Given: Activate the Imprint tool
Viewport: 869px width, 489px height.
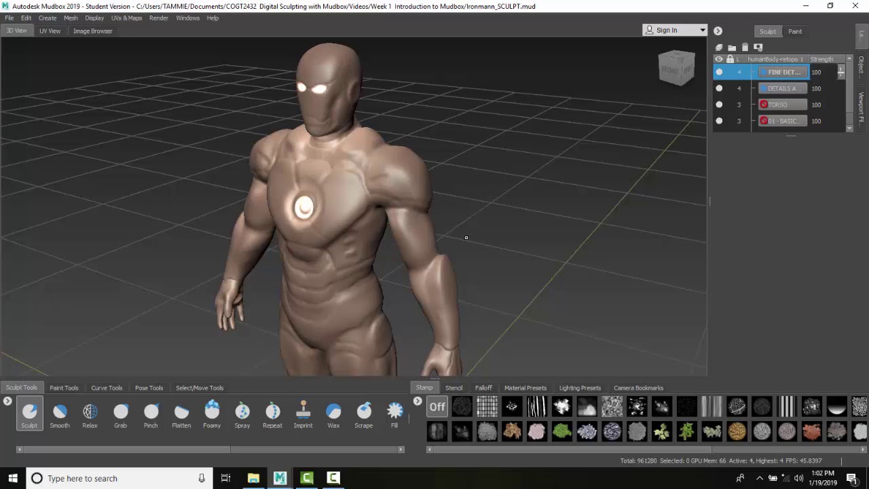Looking at the screenshot, I should (x=303, y=414).
